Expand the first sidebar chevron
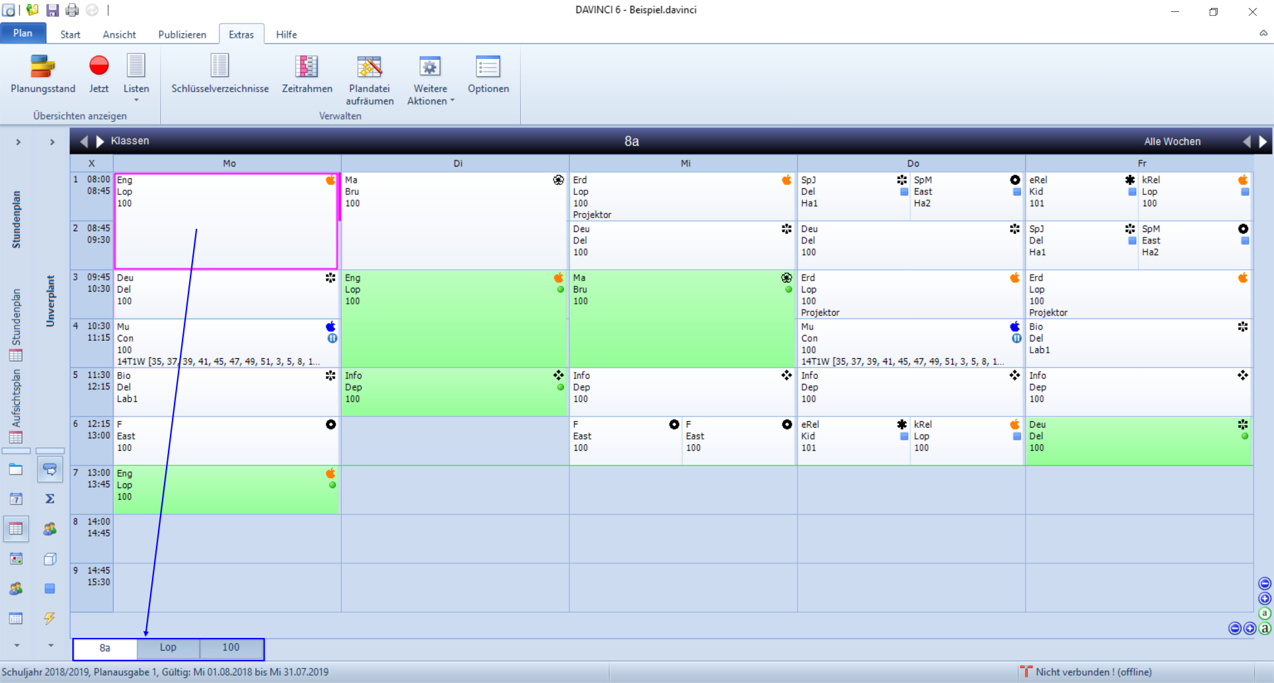 [x=18, y=142]
